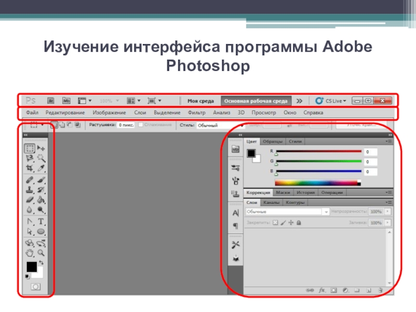Select the Blur tool
Viewport: 416px width, 312px height.
click(30, 210)
